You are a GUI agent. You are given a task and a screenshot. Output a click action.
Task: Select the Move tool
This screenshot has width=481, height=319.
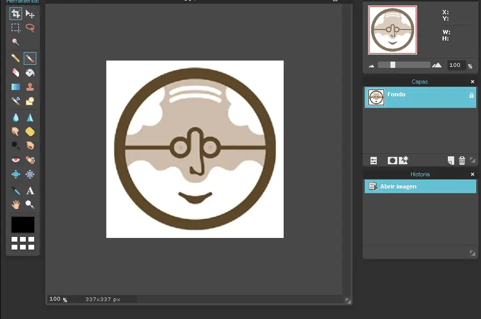coord(30,14)
